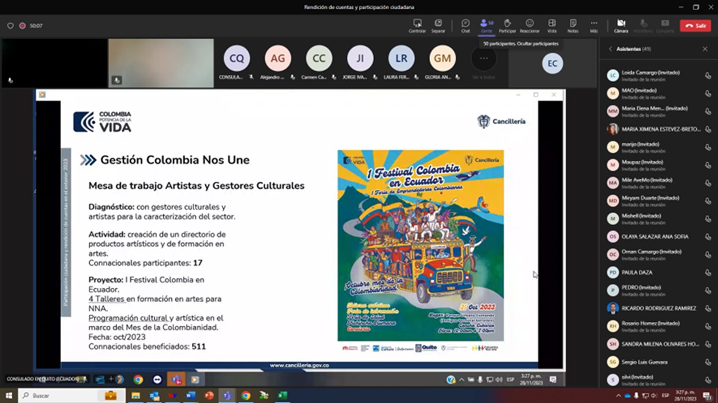Open Microsoft Teams from the taskbar
Image resolution: width=718 pixels, height=403 pixels.
[x=227, y=395]
